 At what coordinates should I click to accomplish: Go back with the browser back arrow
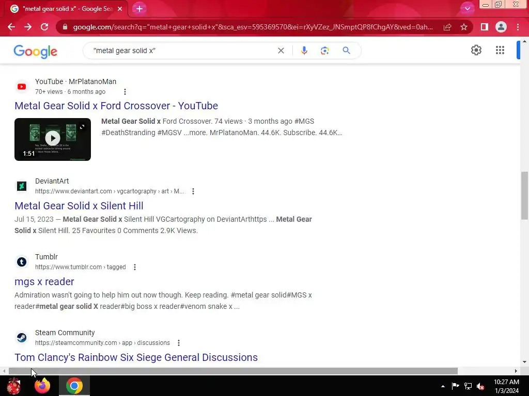point(11,27)
